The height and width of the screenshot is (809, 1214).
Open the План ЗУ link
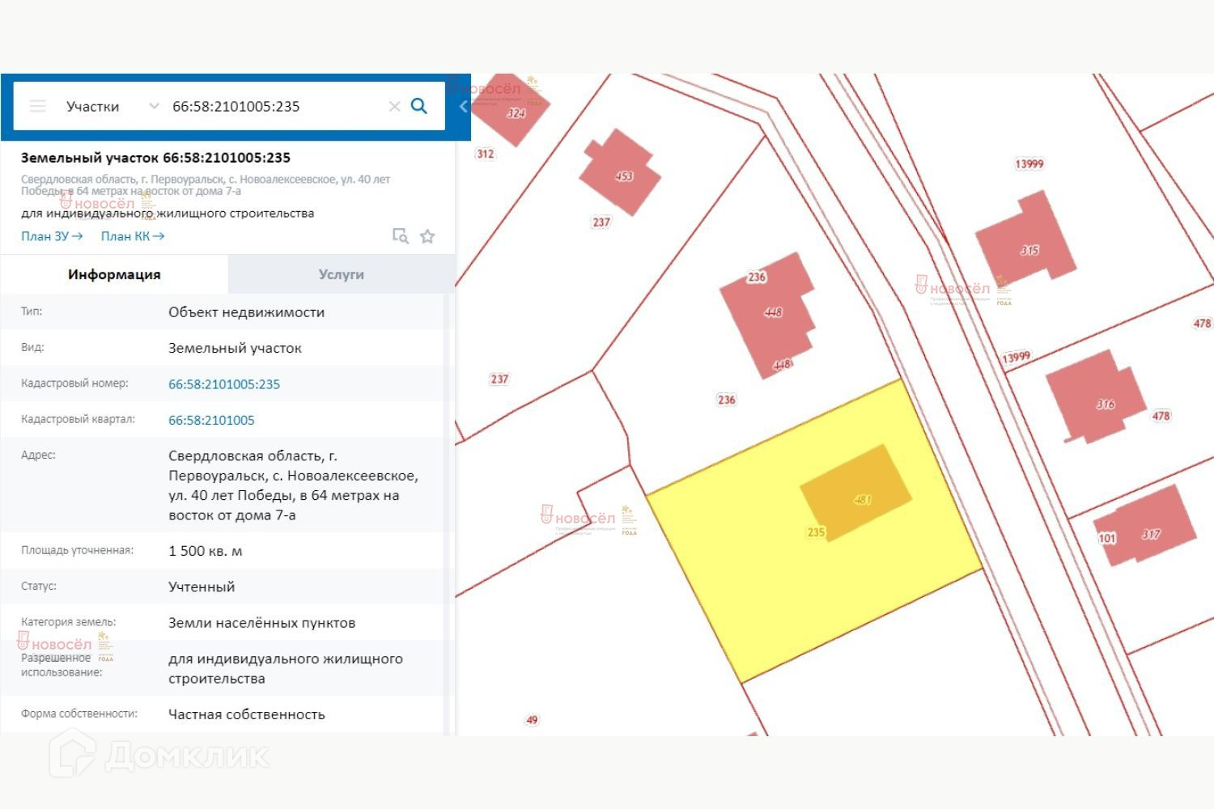pyautogui.click(x=52, y=236)
